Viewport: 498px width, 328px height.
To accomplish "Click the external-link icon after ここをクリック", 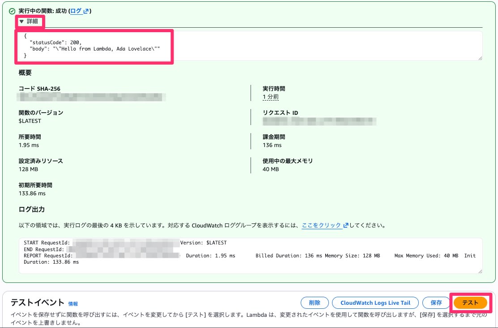I will [345, 225].
